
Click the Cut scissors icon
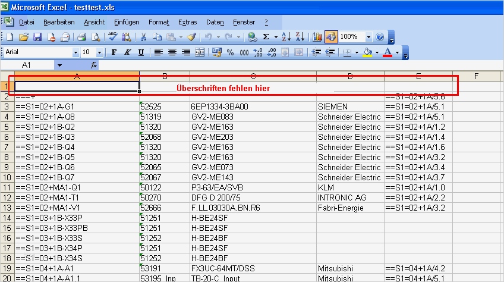pyautogui.click(x=143, y=37)
